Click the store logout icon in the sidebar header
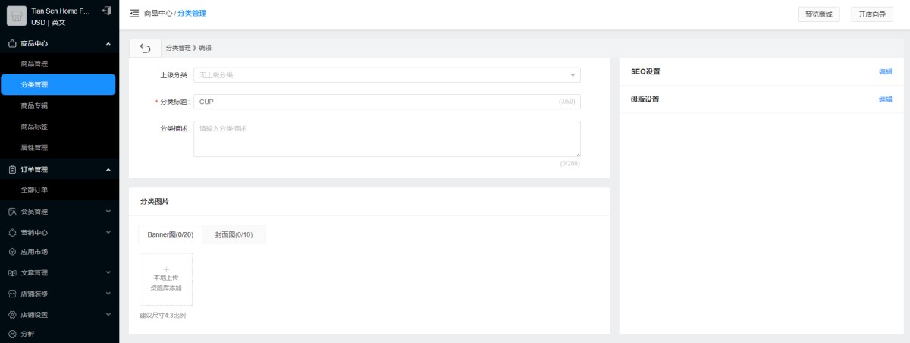Image resolution: width=910 pixels, height=343 pixels. (106, 11)
